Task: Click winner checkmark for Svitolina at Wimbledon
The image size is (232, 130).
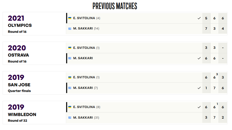Action: pyautogui.click(x=199, y=107)
